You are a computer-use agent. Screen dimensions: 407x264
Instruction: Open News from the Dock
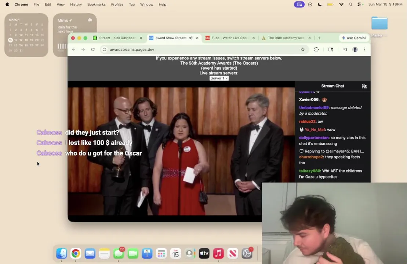(x=233, y=253)
